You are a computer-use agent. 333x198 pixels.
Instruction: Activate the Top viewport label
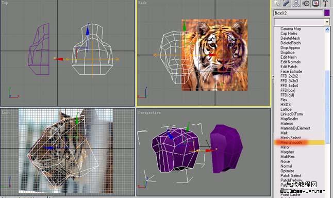coord(5,3)
